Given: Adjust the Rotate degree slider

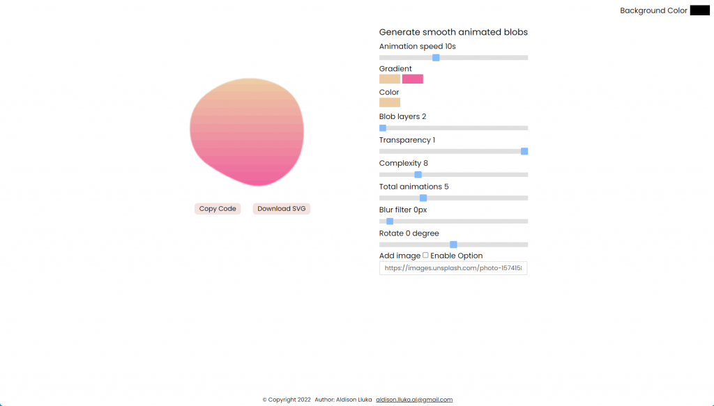Looking at the screenshot, I should 453,244.
